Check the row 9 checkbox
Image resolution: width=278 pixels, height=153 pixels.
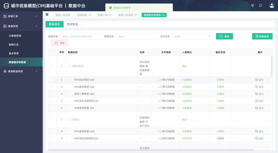52,138
